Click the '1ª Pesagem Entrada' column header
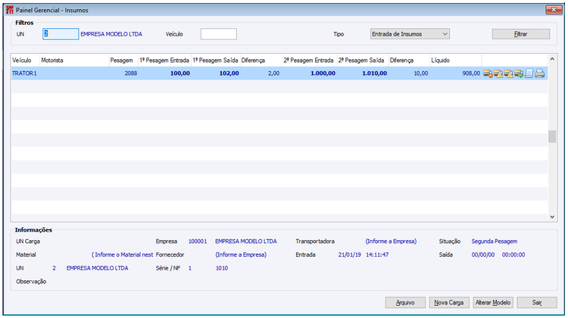The width and height of the screenshot is (568, 318). [x=165, y=60]
